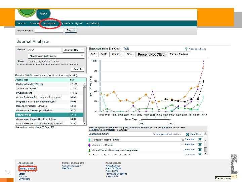This screenshot has height=182, width=242.
Task: Open the Latest footer link
Action: click(22, 174)
